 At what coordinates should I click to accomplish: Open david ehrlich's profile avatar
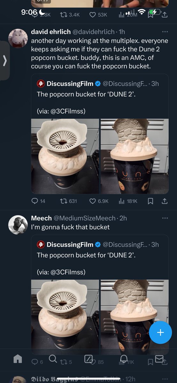coord(17,38)
